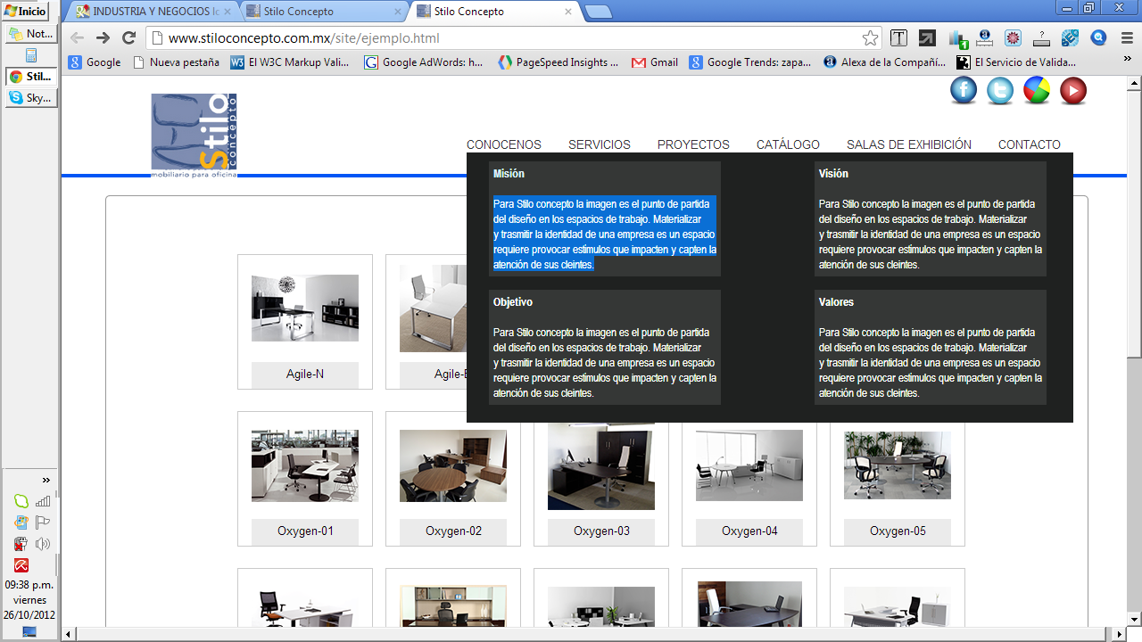Open the CATÁLOGO menu item
1142x642 pixels.
pyautogui.click(x=788, y=144)
